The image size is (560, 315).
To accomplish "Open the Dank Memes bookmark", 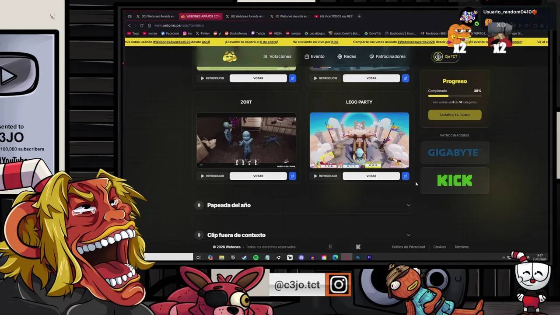I will (236, 33).
